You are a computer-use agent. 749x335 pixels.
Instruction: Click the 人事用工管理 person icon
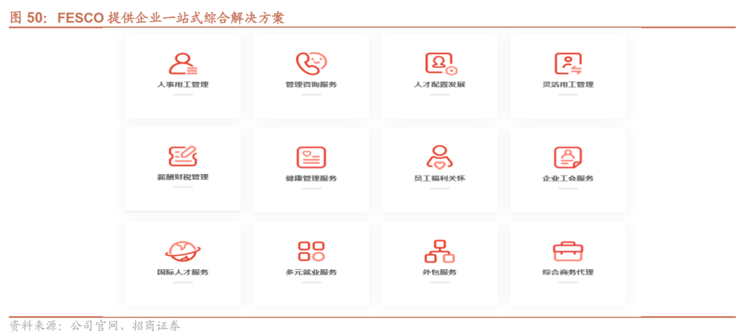pyautogui.click(x=183, y=64)
